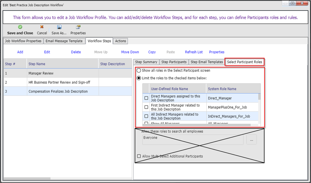Check the Direct Managers role checkbox
The image size is (311, 183).
pos(146,98)
